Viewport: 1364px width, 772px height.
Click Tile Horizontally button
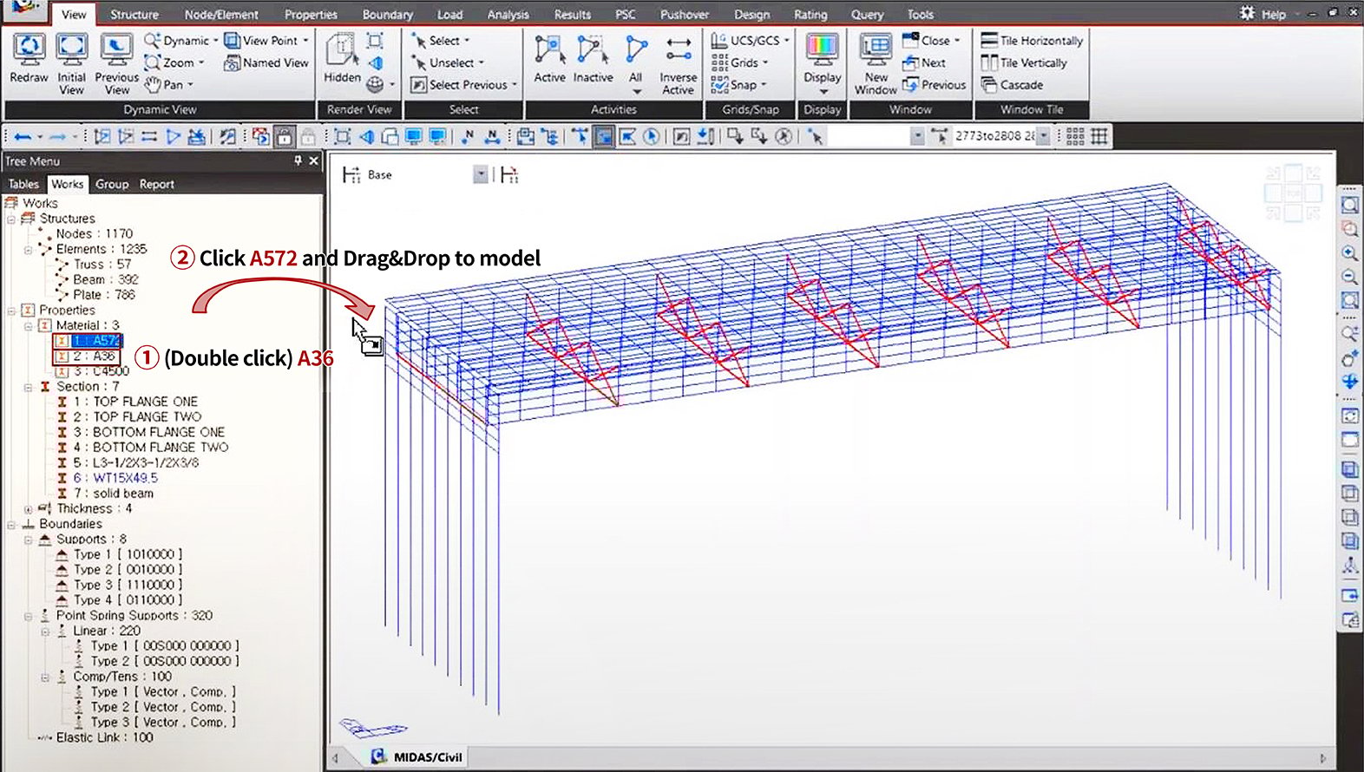pos(1032,41)
